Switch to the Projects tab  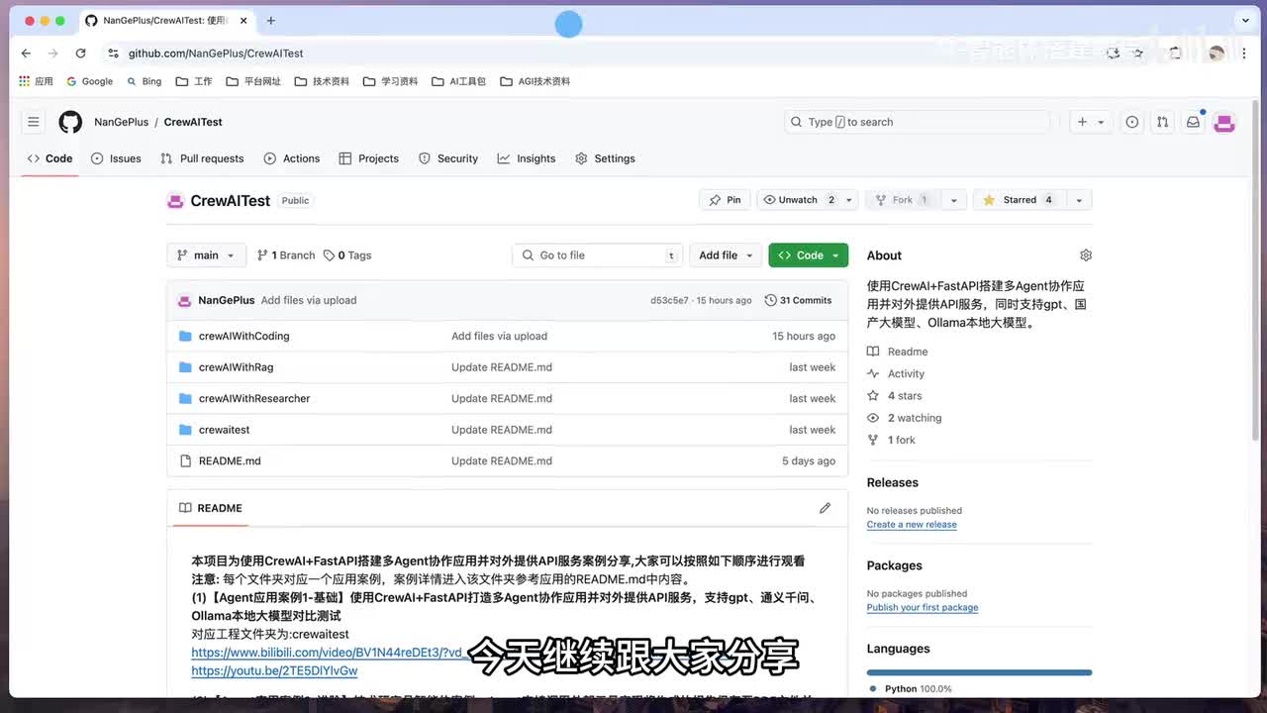[x=368, y=158]
